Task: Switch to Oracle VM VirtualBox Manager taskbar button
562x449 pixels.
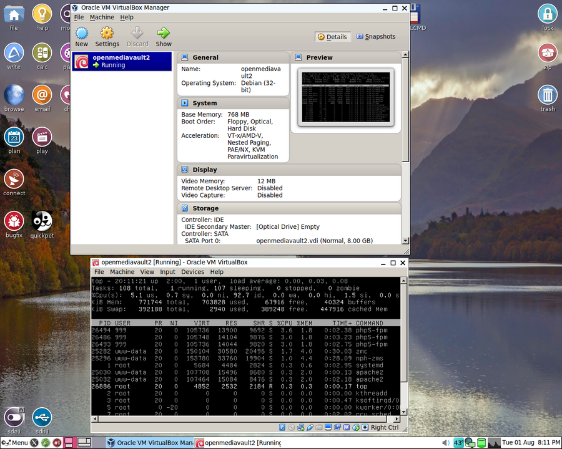Action: pos(150,443)
